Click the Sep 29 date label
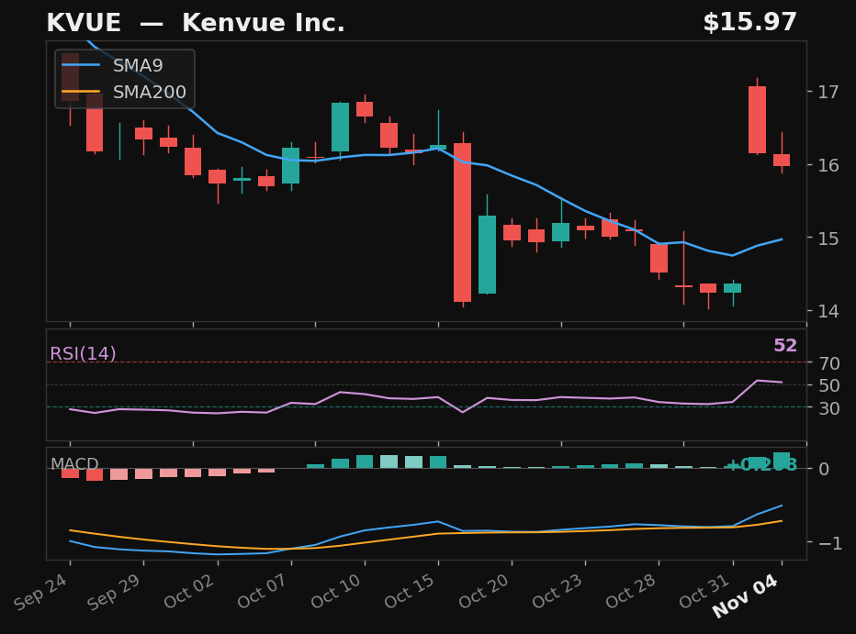856x634 pixels. (114, 592)
